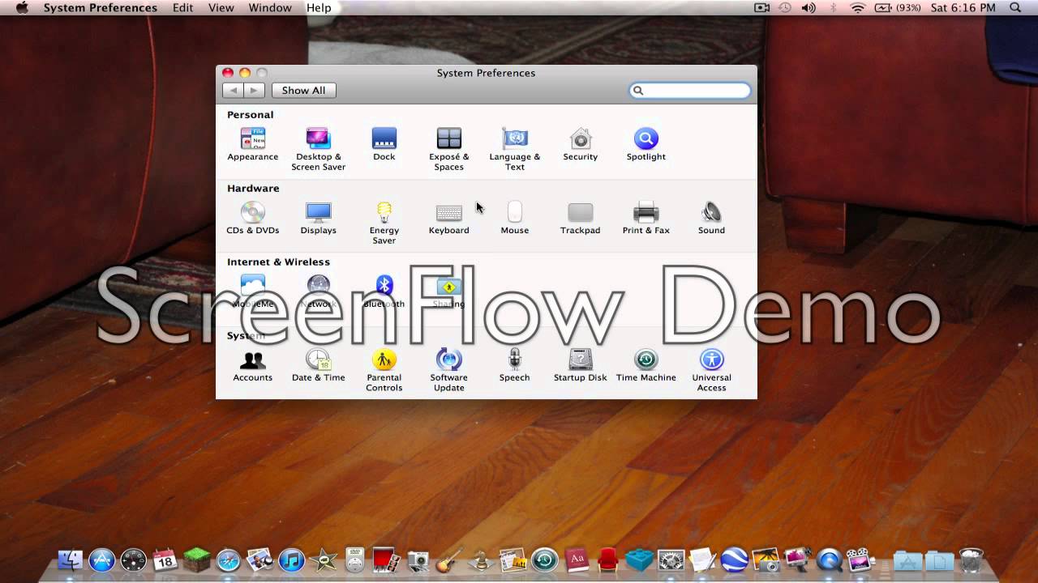
Task: Open the Window menu
Action: (270, 7)
